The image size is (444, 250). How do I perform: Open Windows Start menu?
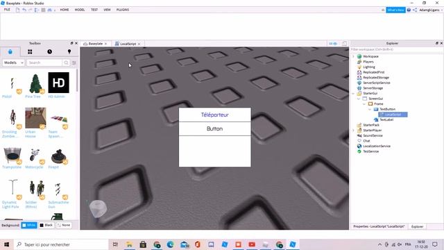pyautogui.click(x=6, y=244)
